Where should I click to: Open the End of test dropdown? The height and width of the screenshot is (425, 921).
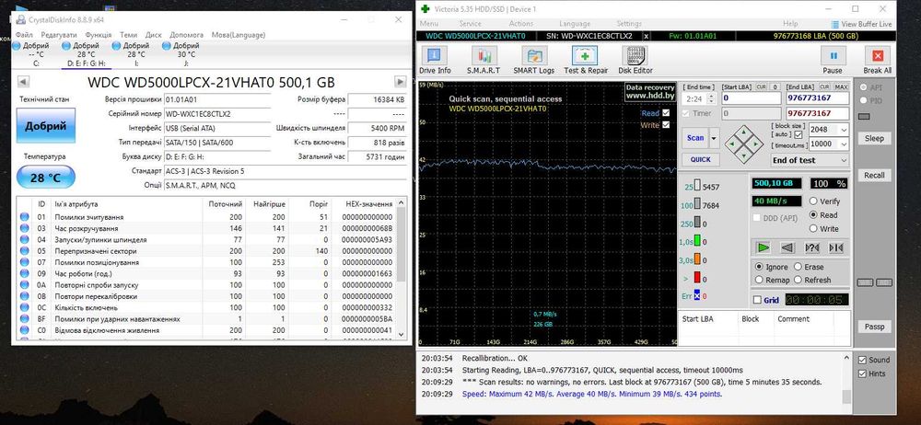[810, 160]
